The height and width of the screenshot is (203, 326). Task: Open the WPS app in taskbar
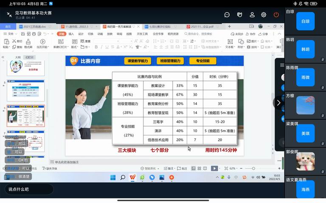(132, 177)
